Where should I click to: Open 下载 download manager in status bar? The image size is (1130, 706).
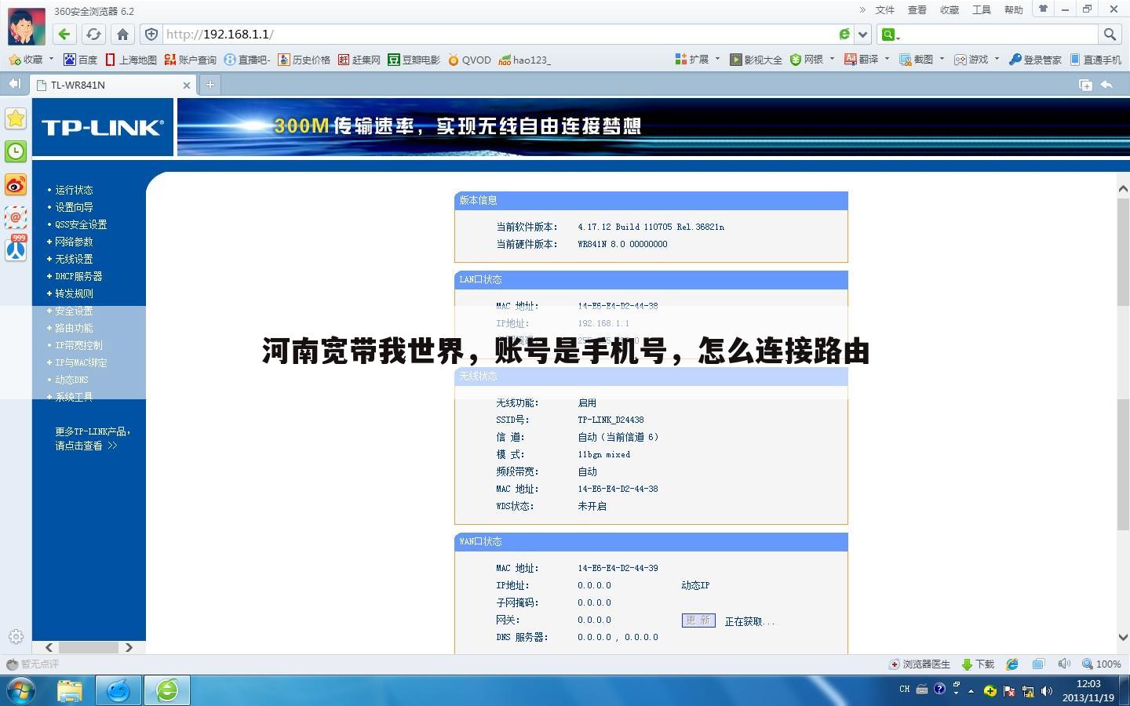tap(978, 664)
